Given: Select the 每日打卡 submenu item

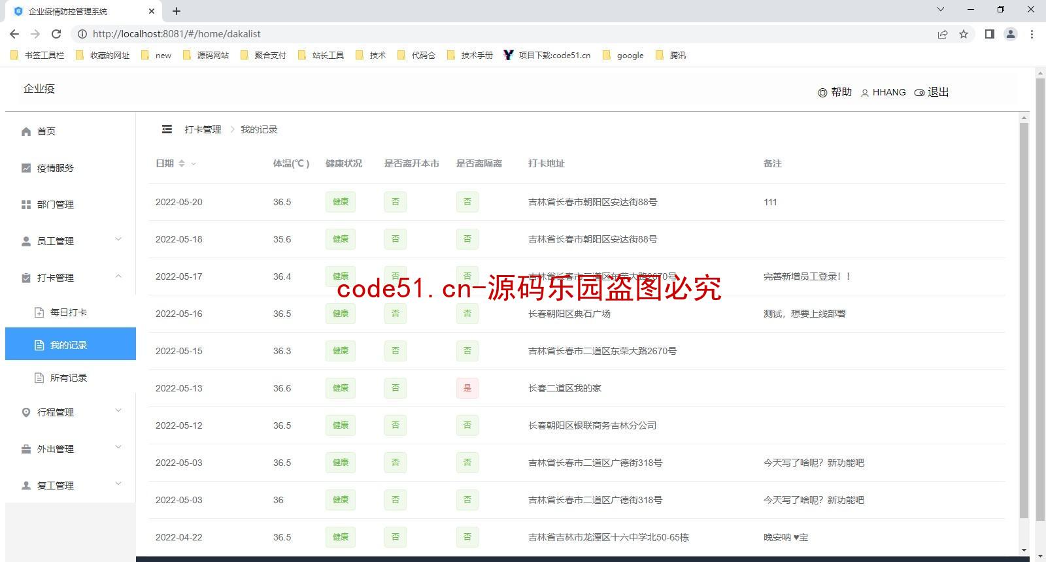Looking at the screenshot, I should [71, 312].
